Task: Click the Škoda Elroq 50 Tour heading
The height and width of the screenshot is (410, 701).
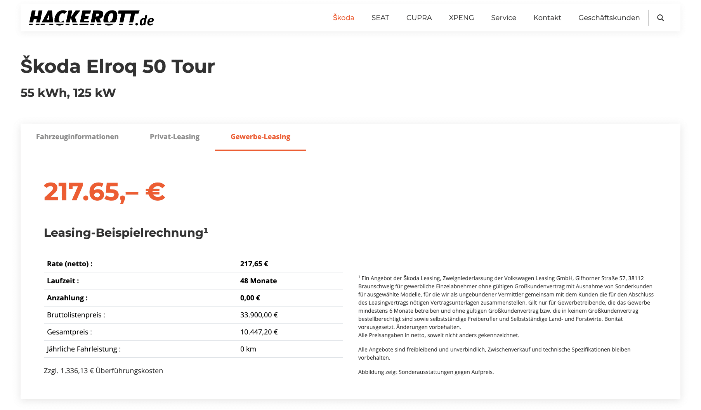Action: [118, 66]
